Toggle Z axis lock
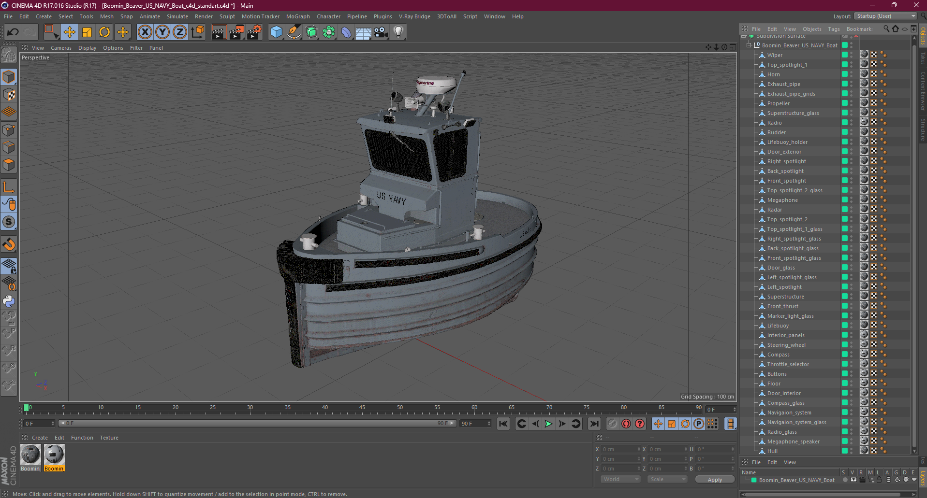The height and width of the screenshot is (498, 927). tap(180, 32)
